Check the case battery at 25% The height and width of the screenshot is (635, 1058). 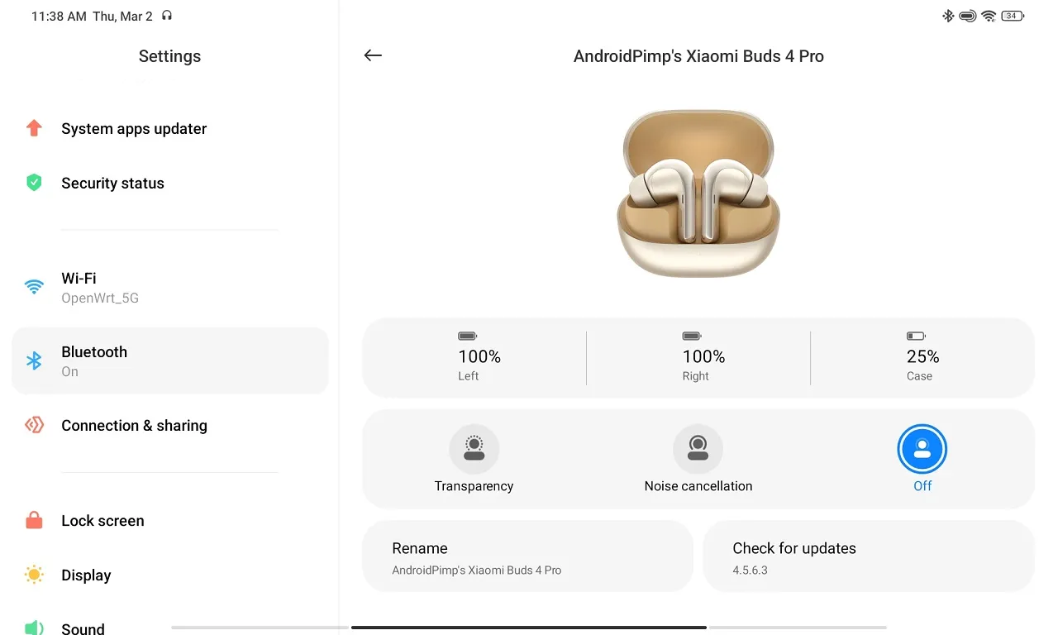point(922,356)
